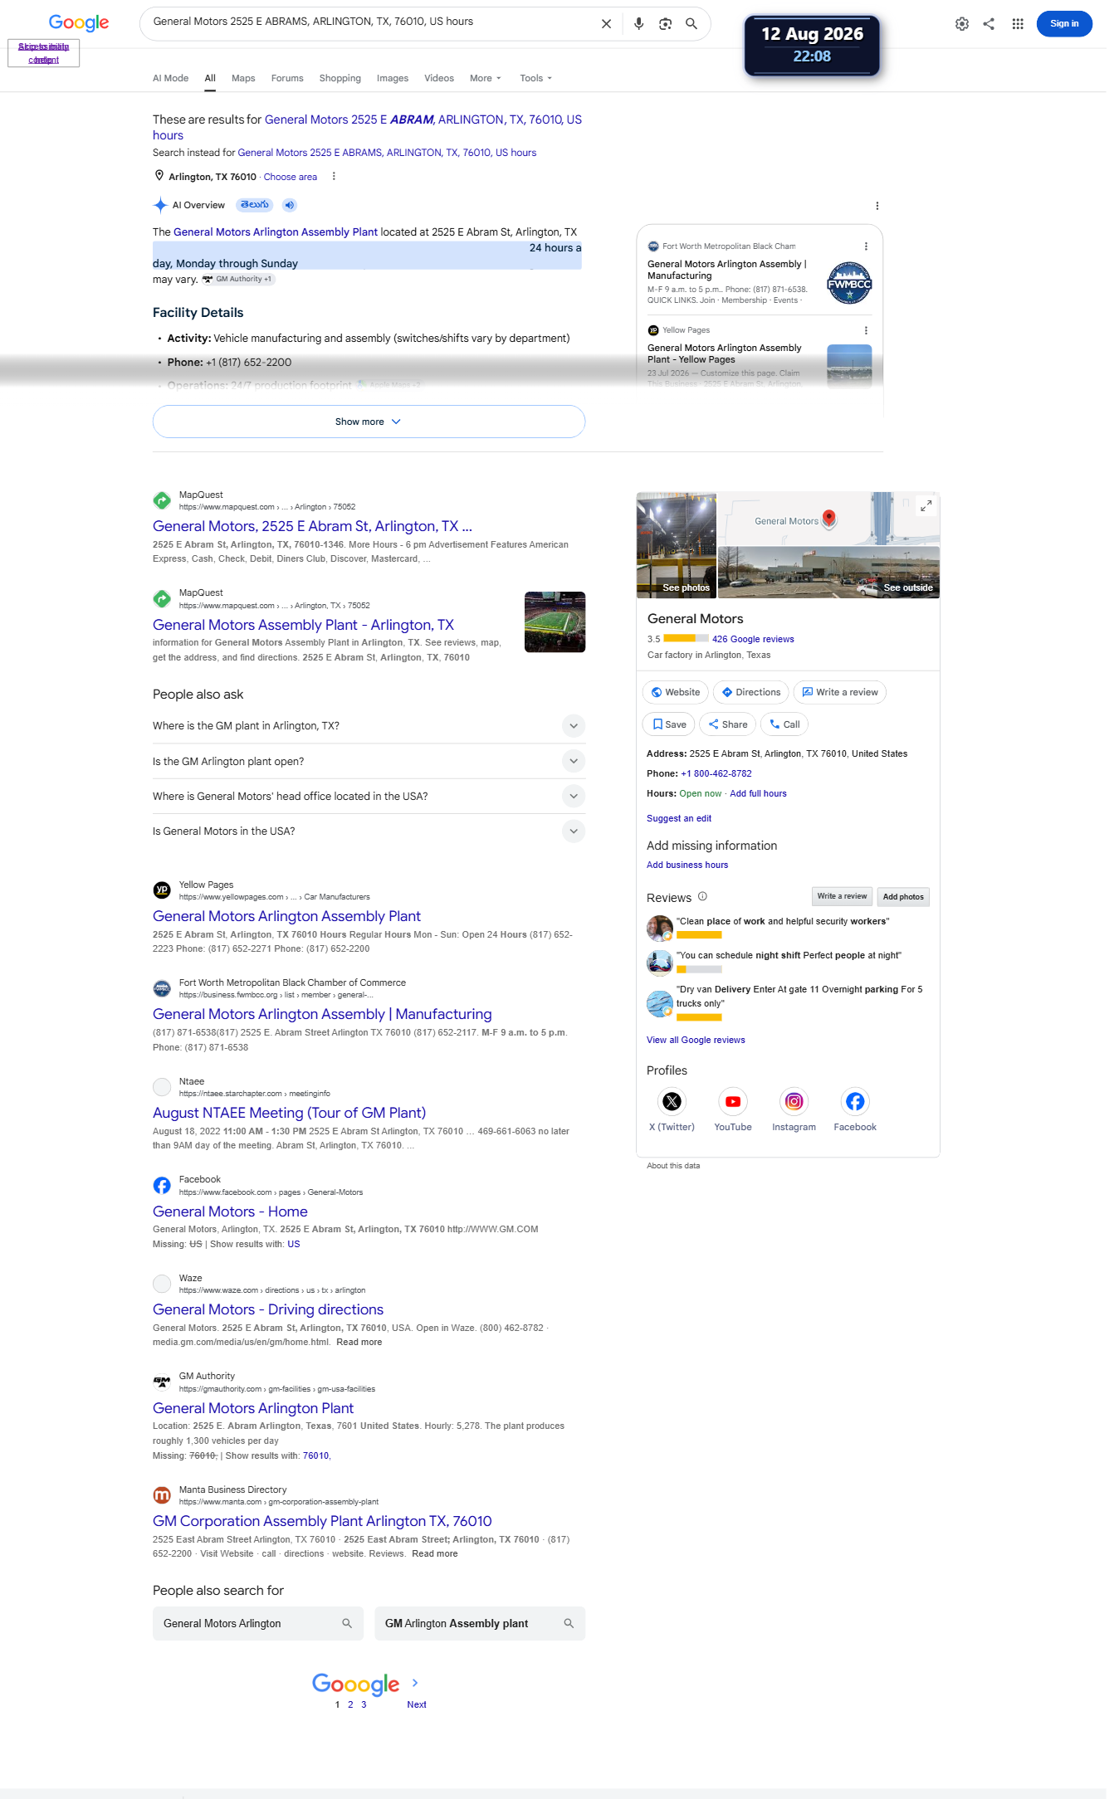1119x1799 pixels.
Task: Open the Google apps grid icon
Action: [x=1018, y=24]
